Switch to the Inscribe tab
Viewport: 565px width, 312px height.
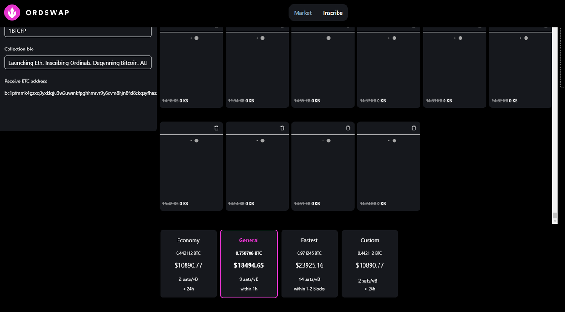[333, 13]
